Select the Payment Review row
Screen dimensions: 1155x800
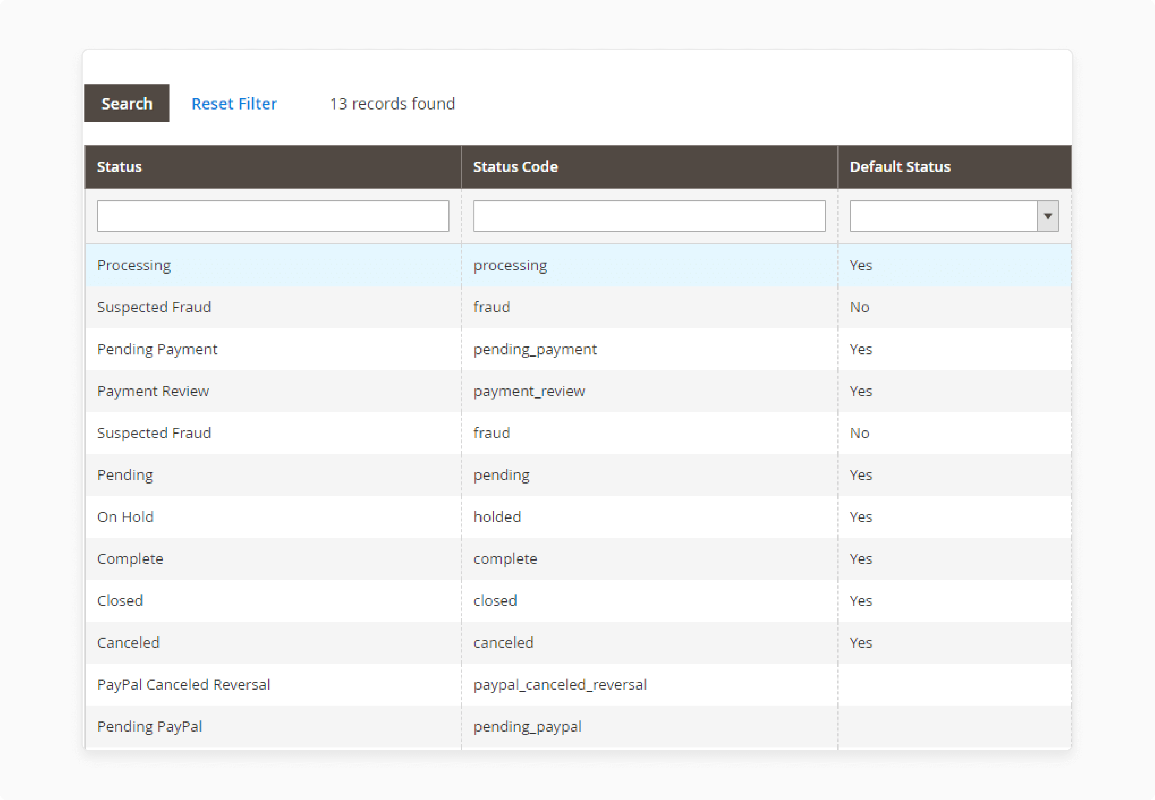pos(578,391)
